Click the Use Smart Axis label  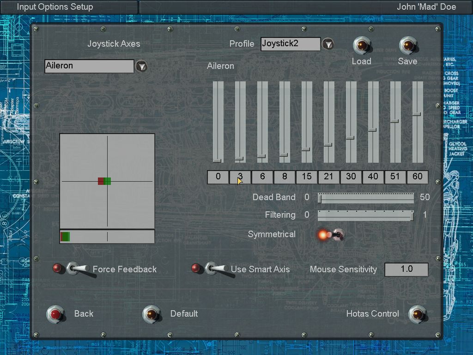261,269
